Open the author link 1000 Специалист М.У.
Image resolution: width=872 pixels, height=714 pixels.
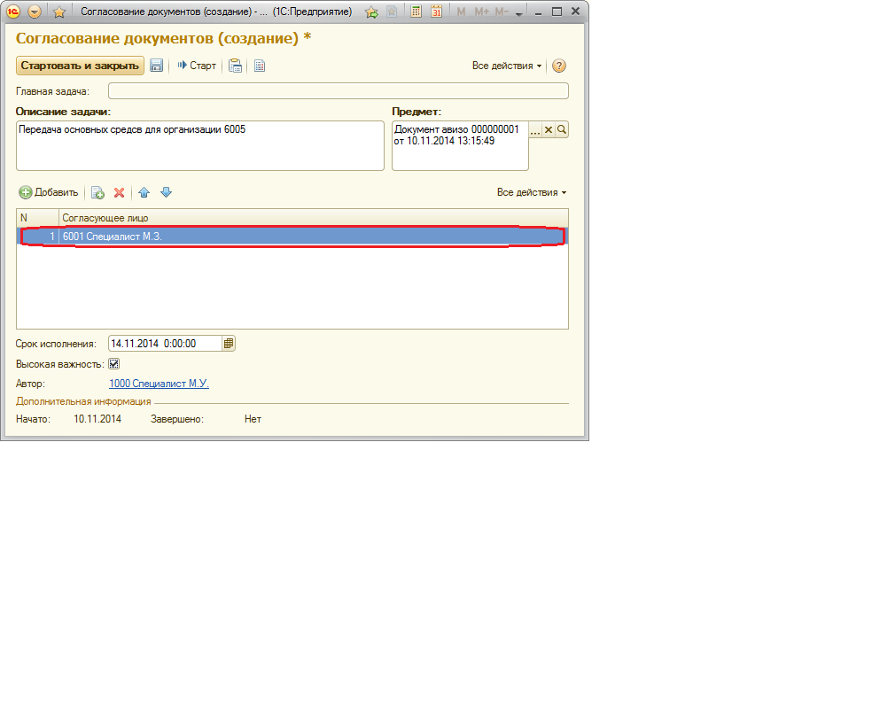pyautogui.click(x=159, y=384)
